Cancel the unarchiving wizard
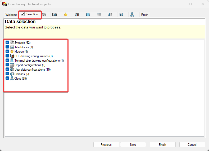 [192, 145]
